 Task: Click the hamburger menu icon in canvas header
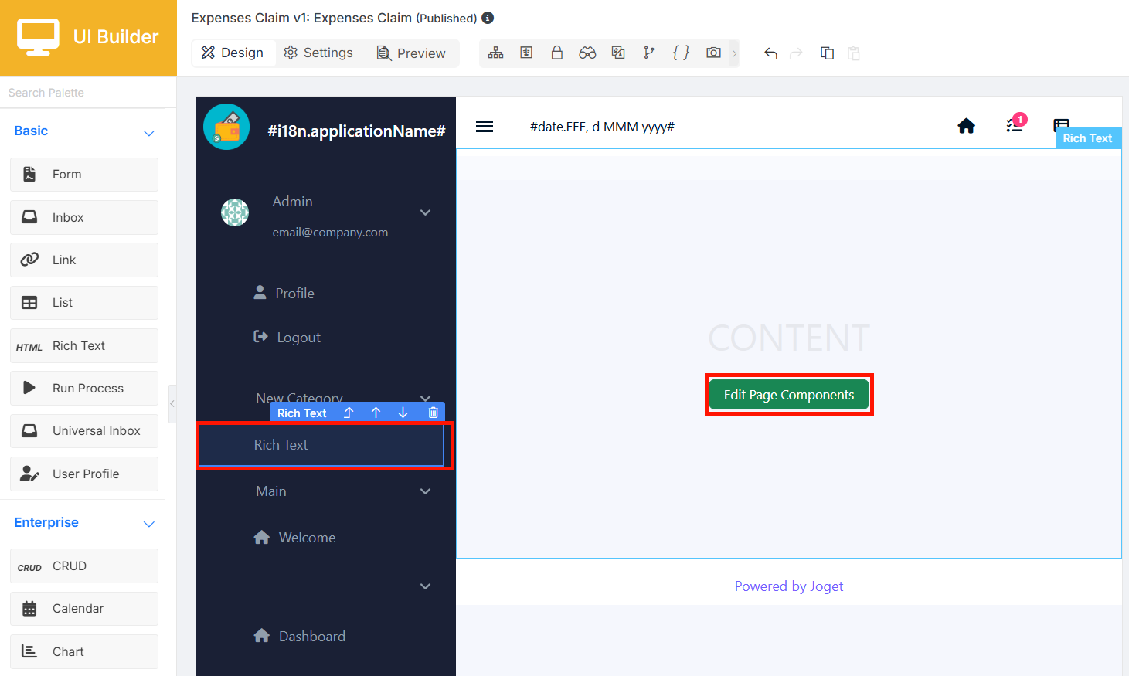[485, 127]
